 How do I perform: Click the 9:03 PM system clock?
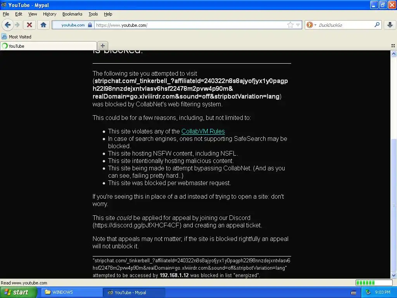383,292
